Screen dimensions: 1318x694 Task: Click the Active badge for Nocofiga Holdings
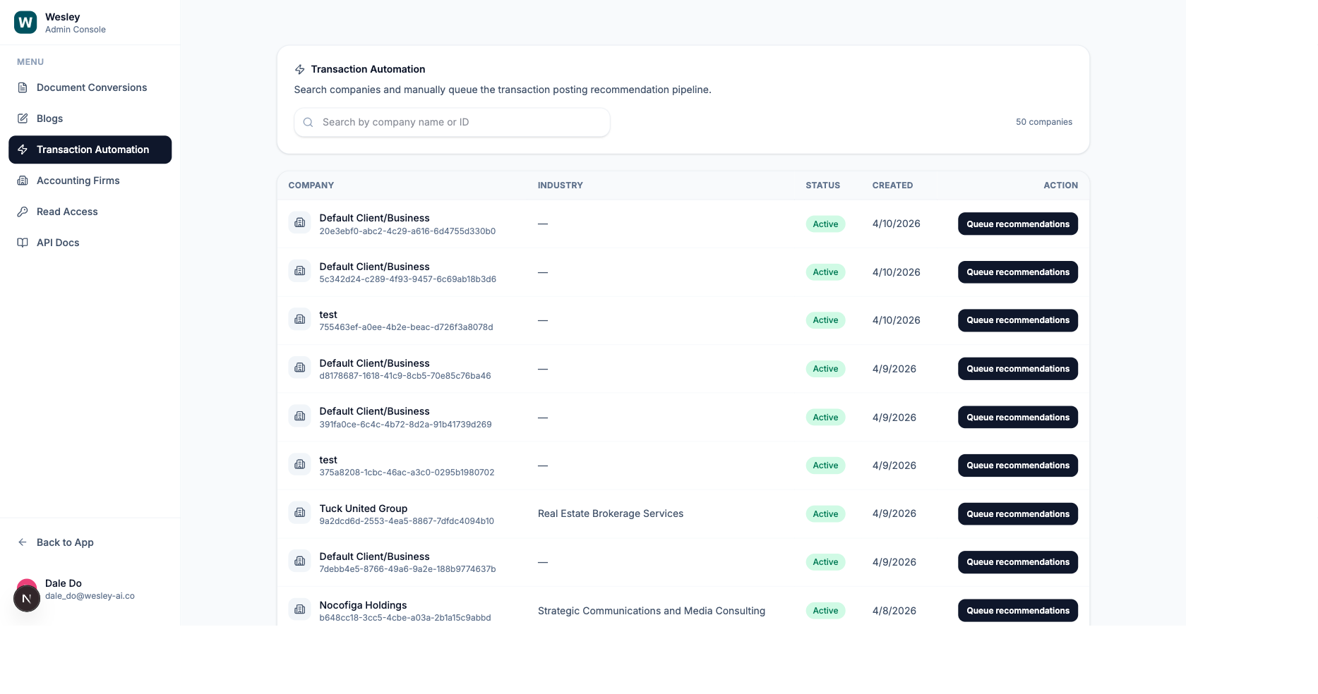pyautogui.click(x=825, y=610)
